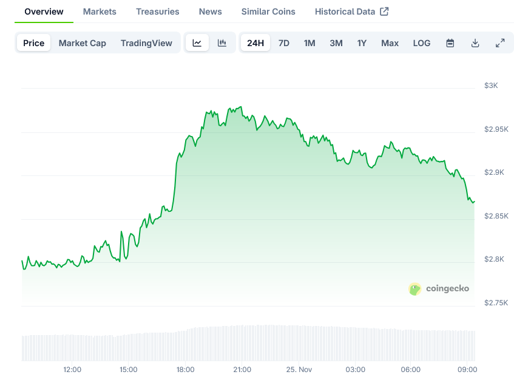Click external link icon beside Historical Data
This screenshot has height=383, width=514.
[384, 12]
